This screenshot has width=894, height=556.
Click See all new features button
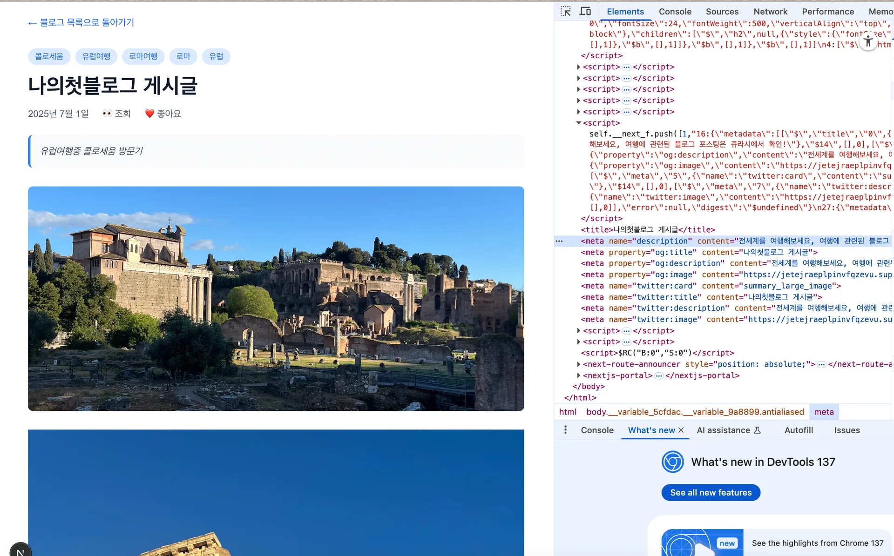pos(711,493)
